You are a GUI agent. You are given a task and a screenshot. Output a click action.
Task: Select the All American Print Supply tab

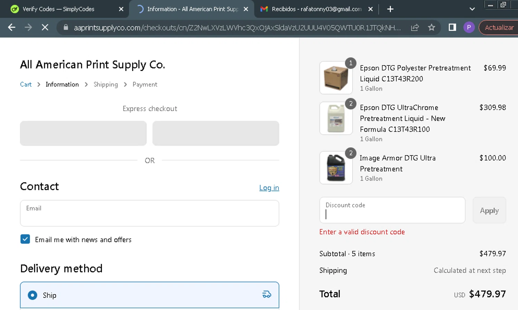tap(192, 9)
